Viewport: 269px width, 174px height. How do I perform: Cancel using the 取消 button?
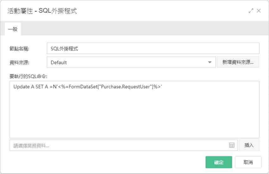(248, 162)
